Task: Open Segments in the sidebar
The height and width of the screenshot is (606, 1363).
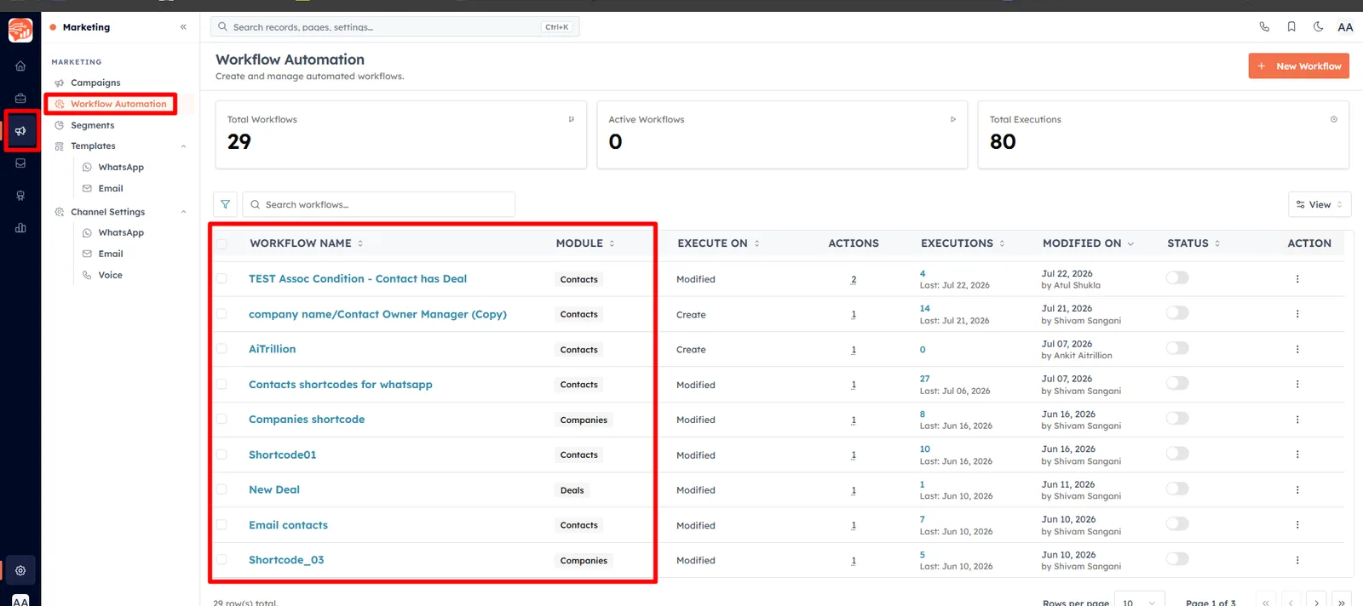Action: point(92,125)
